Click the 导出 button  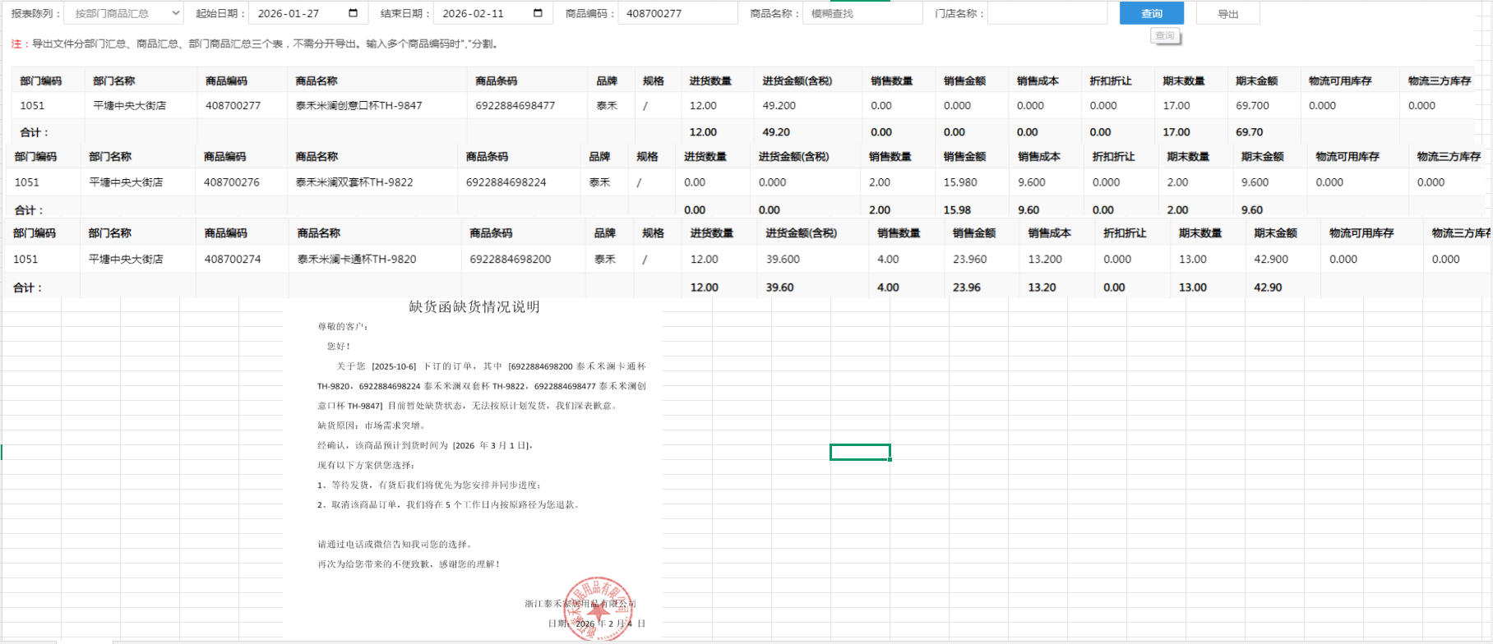click(x=1227, y=14)
